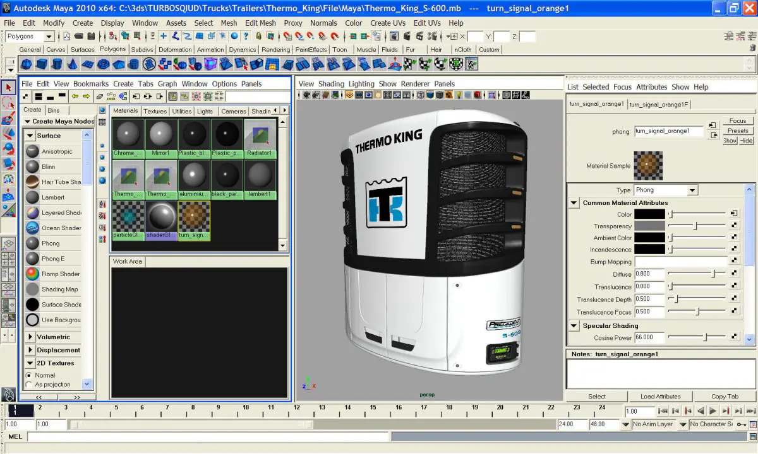This screenshot has height=454, width=758.
Task: Create an Ocean Shader node
Action: 32,228
